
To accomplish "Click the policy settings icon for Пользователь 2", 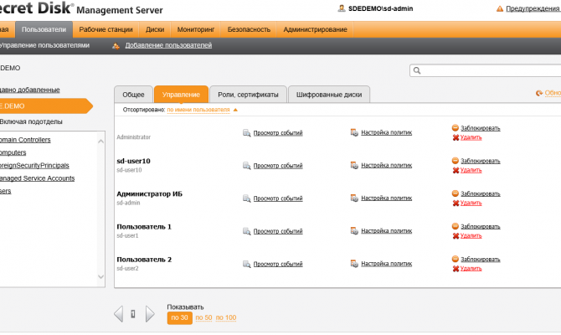I will [354, 264].
